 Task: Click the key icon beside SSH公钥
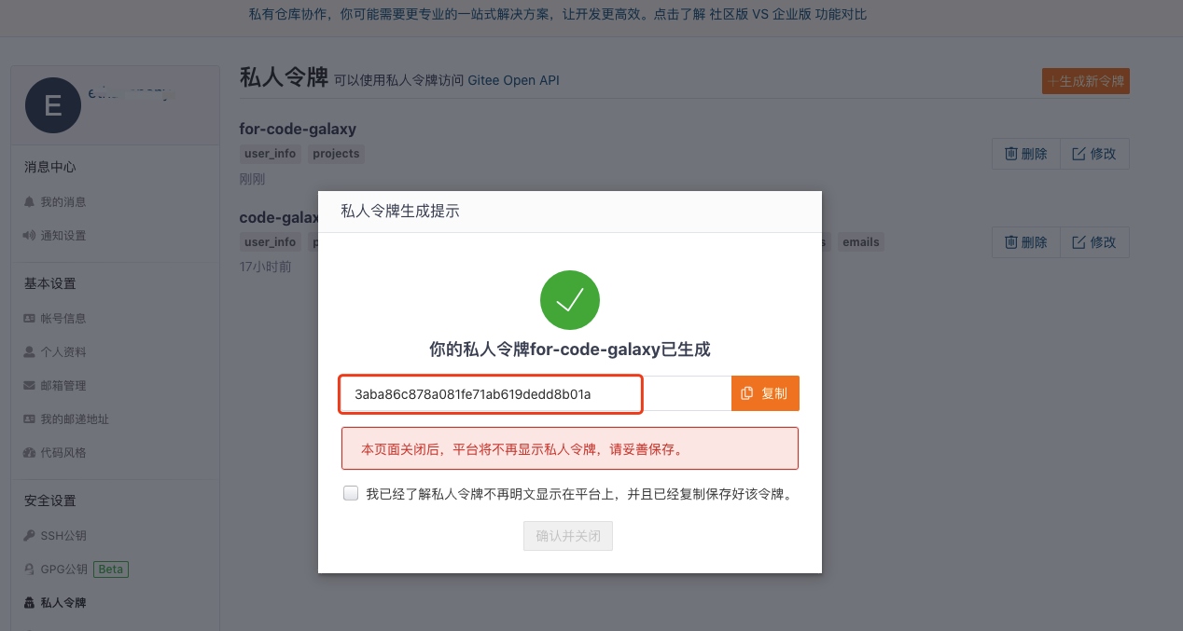coord(29,536)
